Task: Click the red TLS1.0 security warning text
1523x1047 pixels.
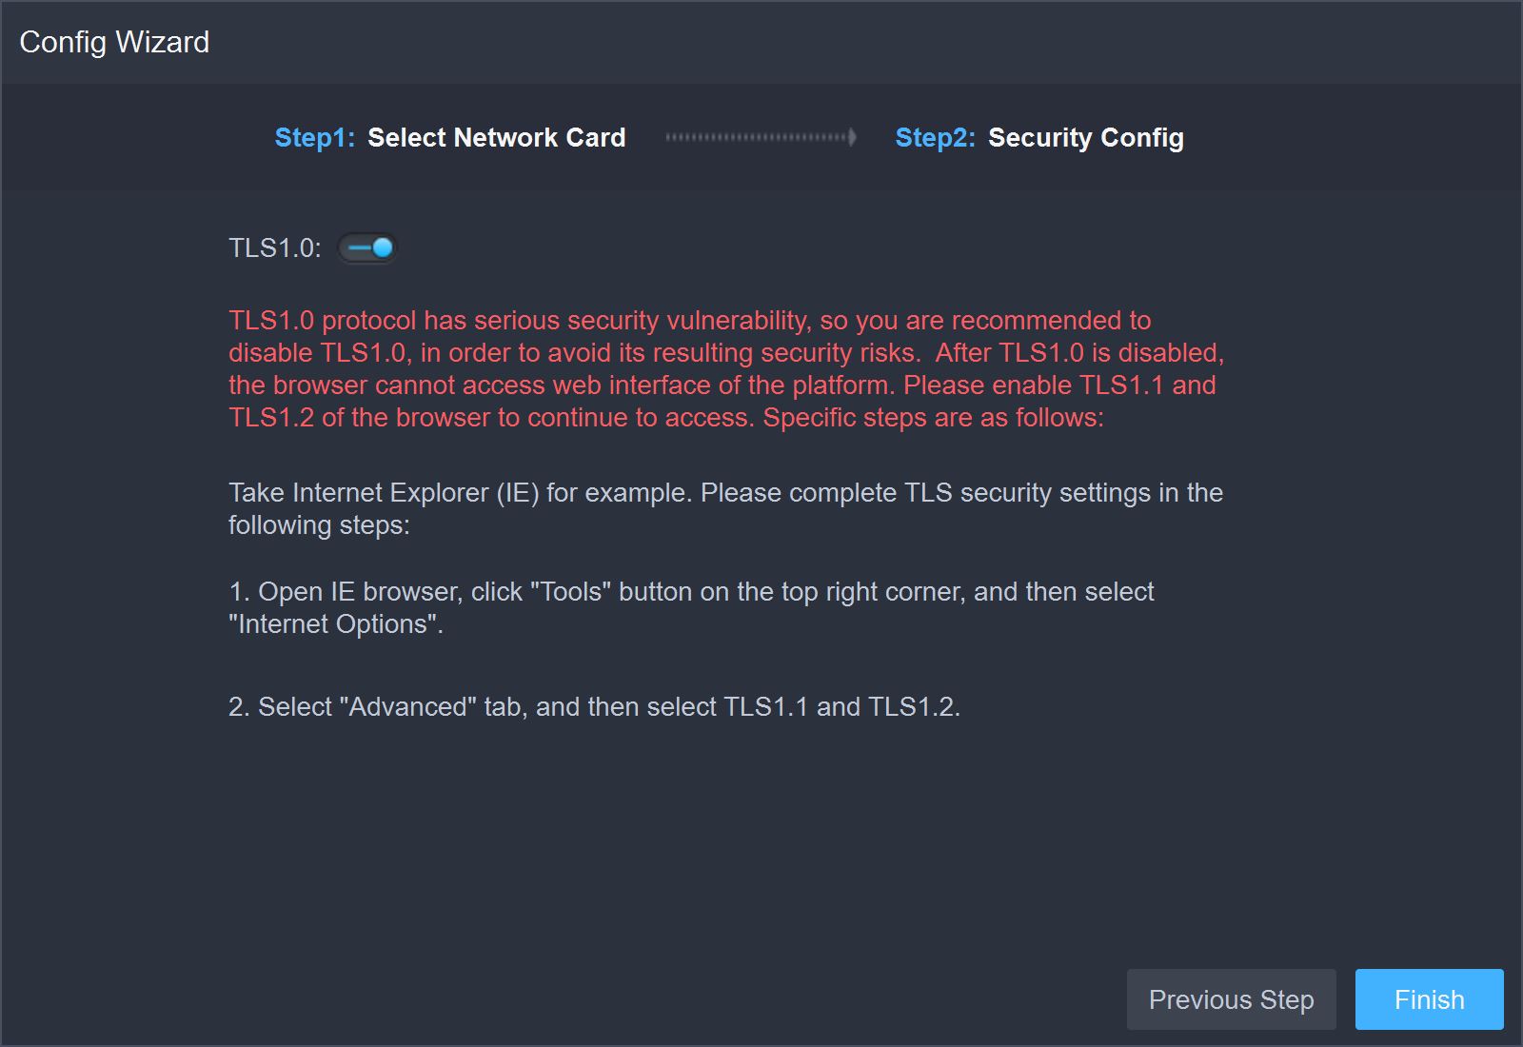Action: [725, 369]
